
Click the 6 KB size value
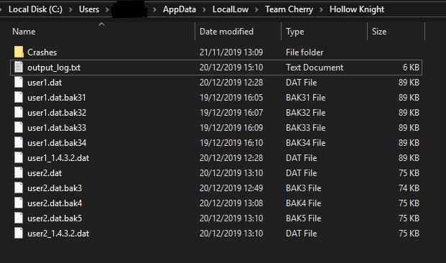[411, 68]
